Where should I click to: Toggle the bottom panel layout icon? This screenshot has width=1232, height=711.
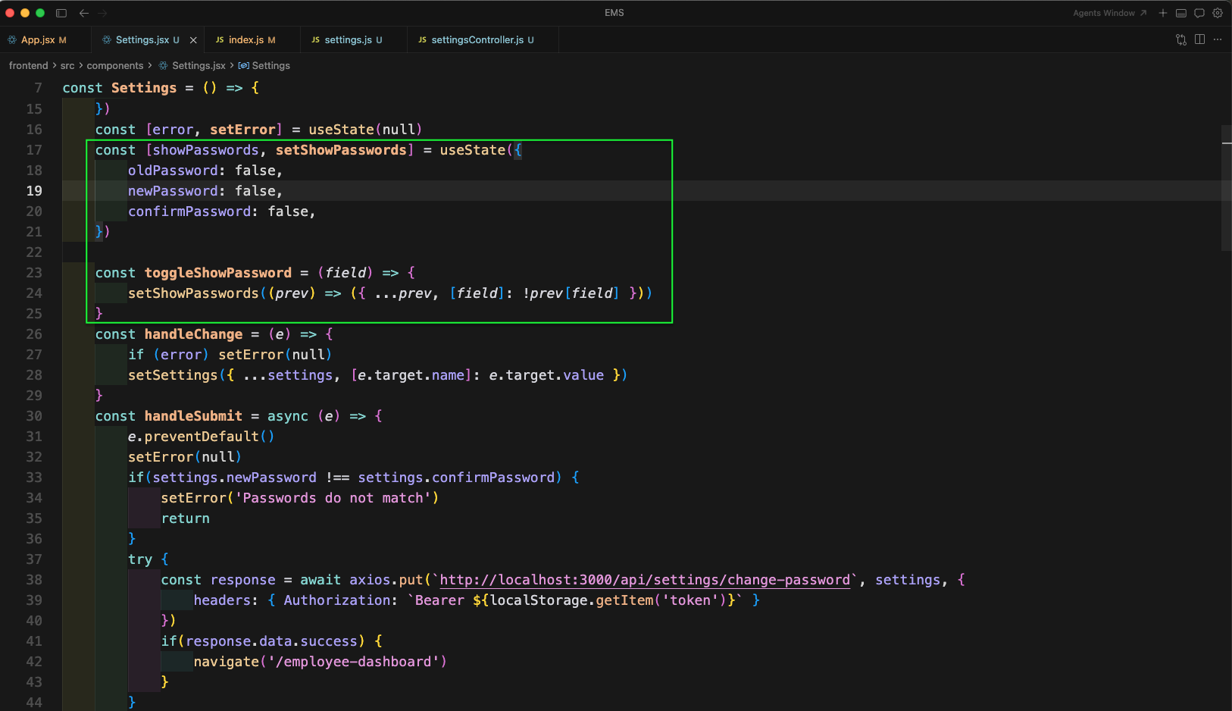coord(1181,13)
